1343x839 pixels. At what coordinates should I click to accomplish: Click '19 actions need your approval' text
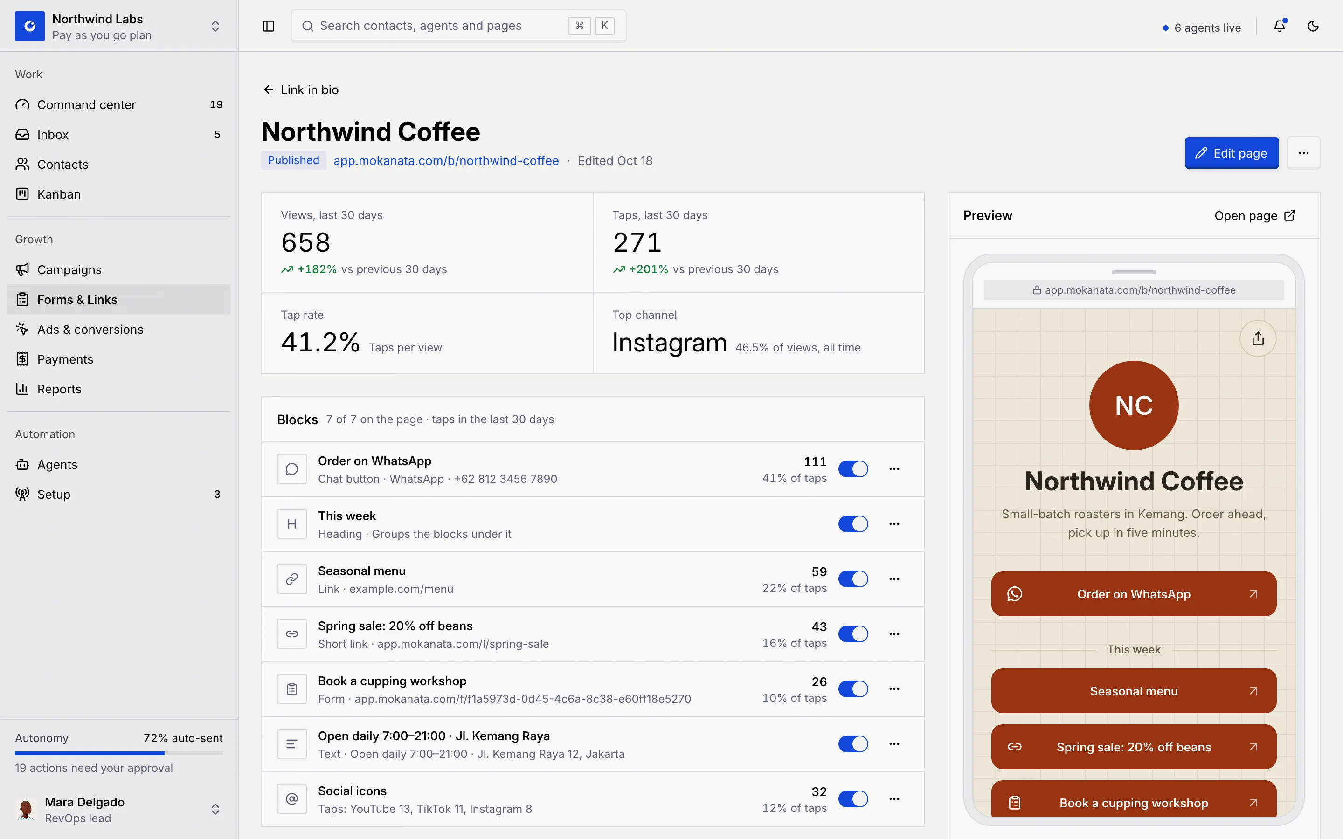tap(94, 769)
